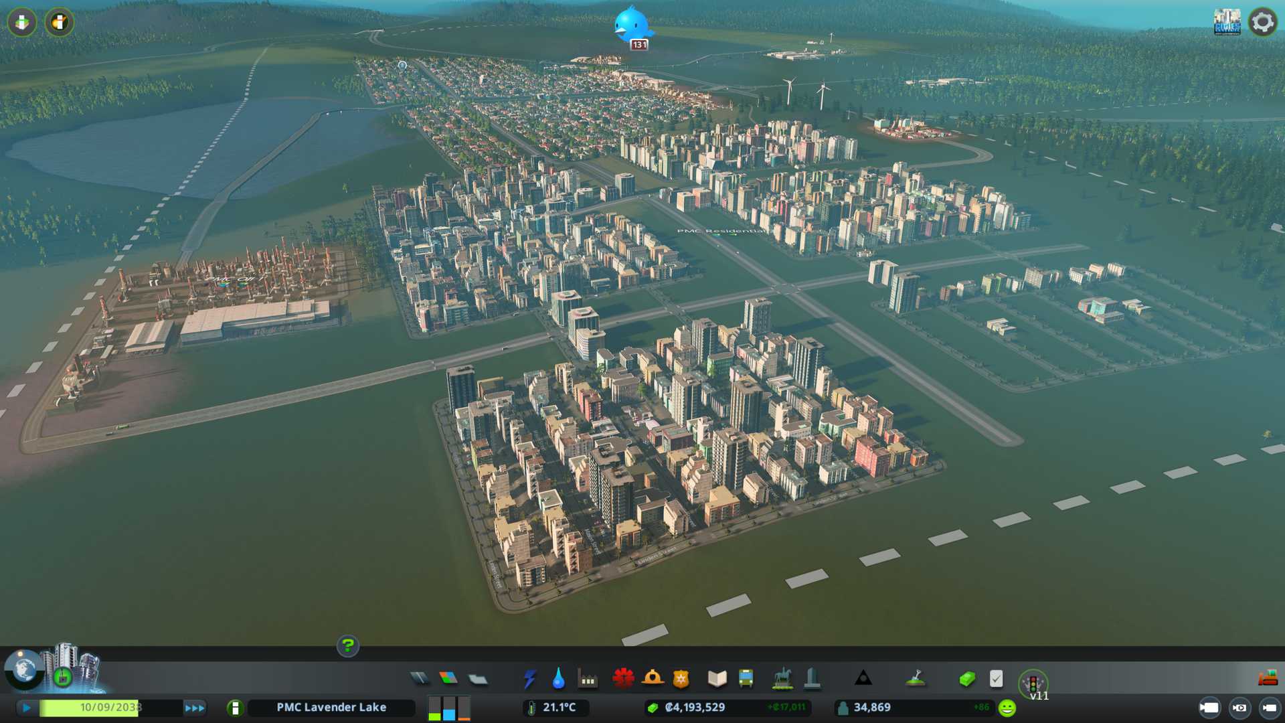The image size is (1285, 723).
Task: Select the Bulldoze tool
Action: pos(1267,679)
